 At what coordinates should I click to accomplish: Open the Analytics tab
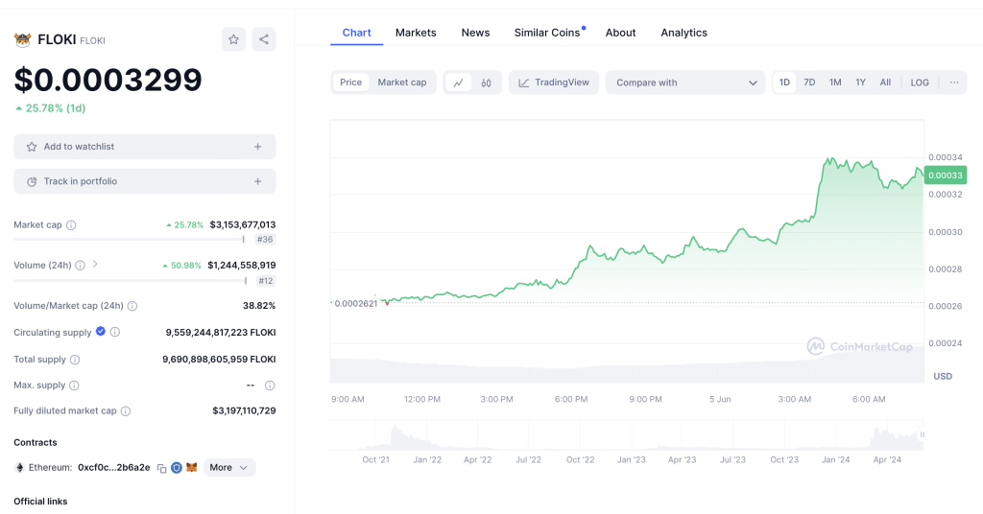tap(683, 33)
